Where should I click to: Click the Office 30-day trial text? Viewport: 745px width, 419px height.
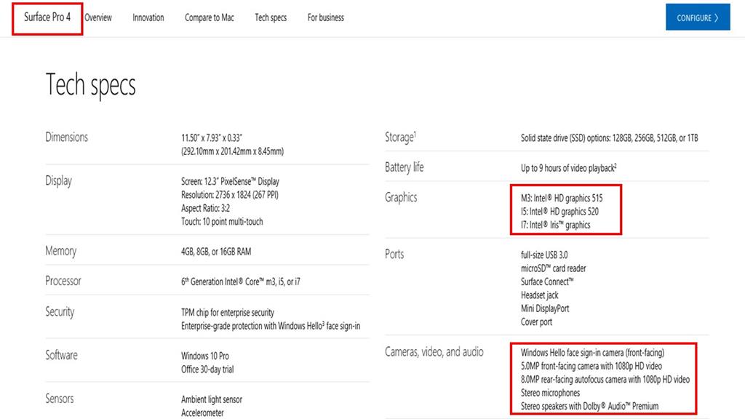tap(207, 369)
